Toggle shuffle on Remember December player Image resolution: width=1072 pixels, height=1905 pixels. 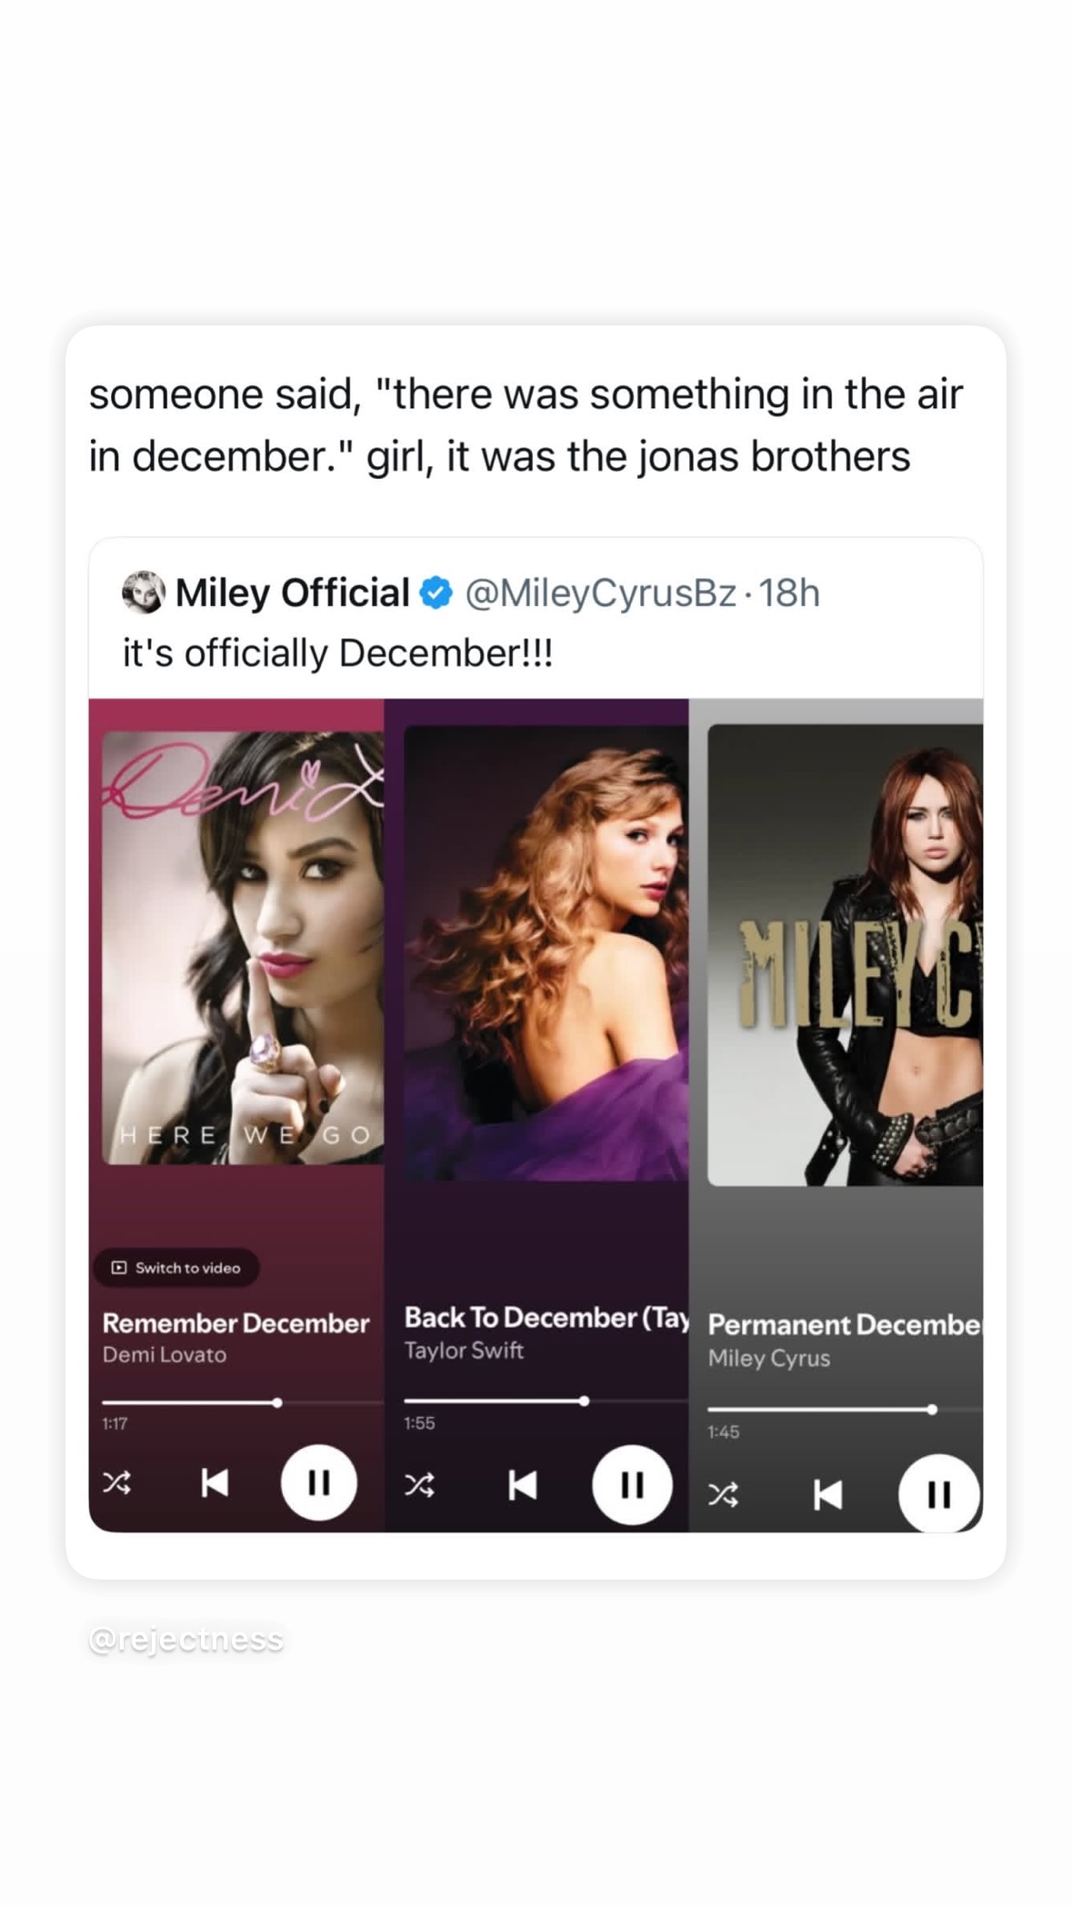coord(116,1483)
